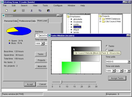Click the Projects root folder icon
The width and height of the screenshot is (132, 97).
[100, 16]
